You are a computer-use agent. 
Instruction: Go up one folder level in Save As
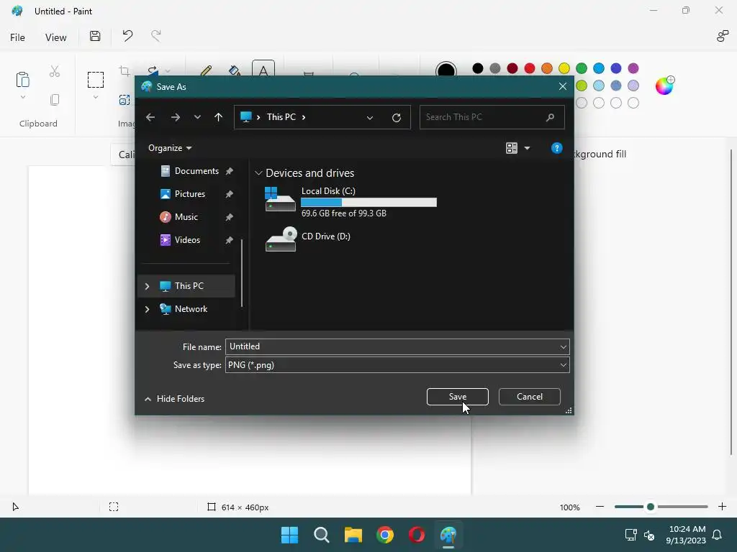pos(218,117)
